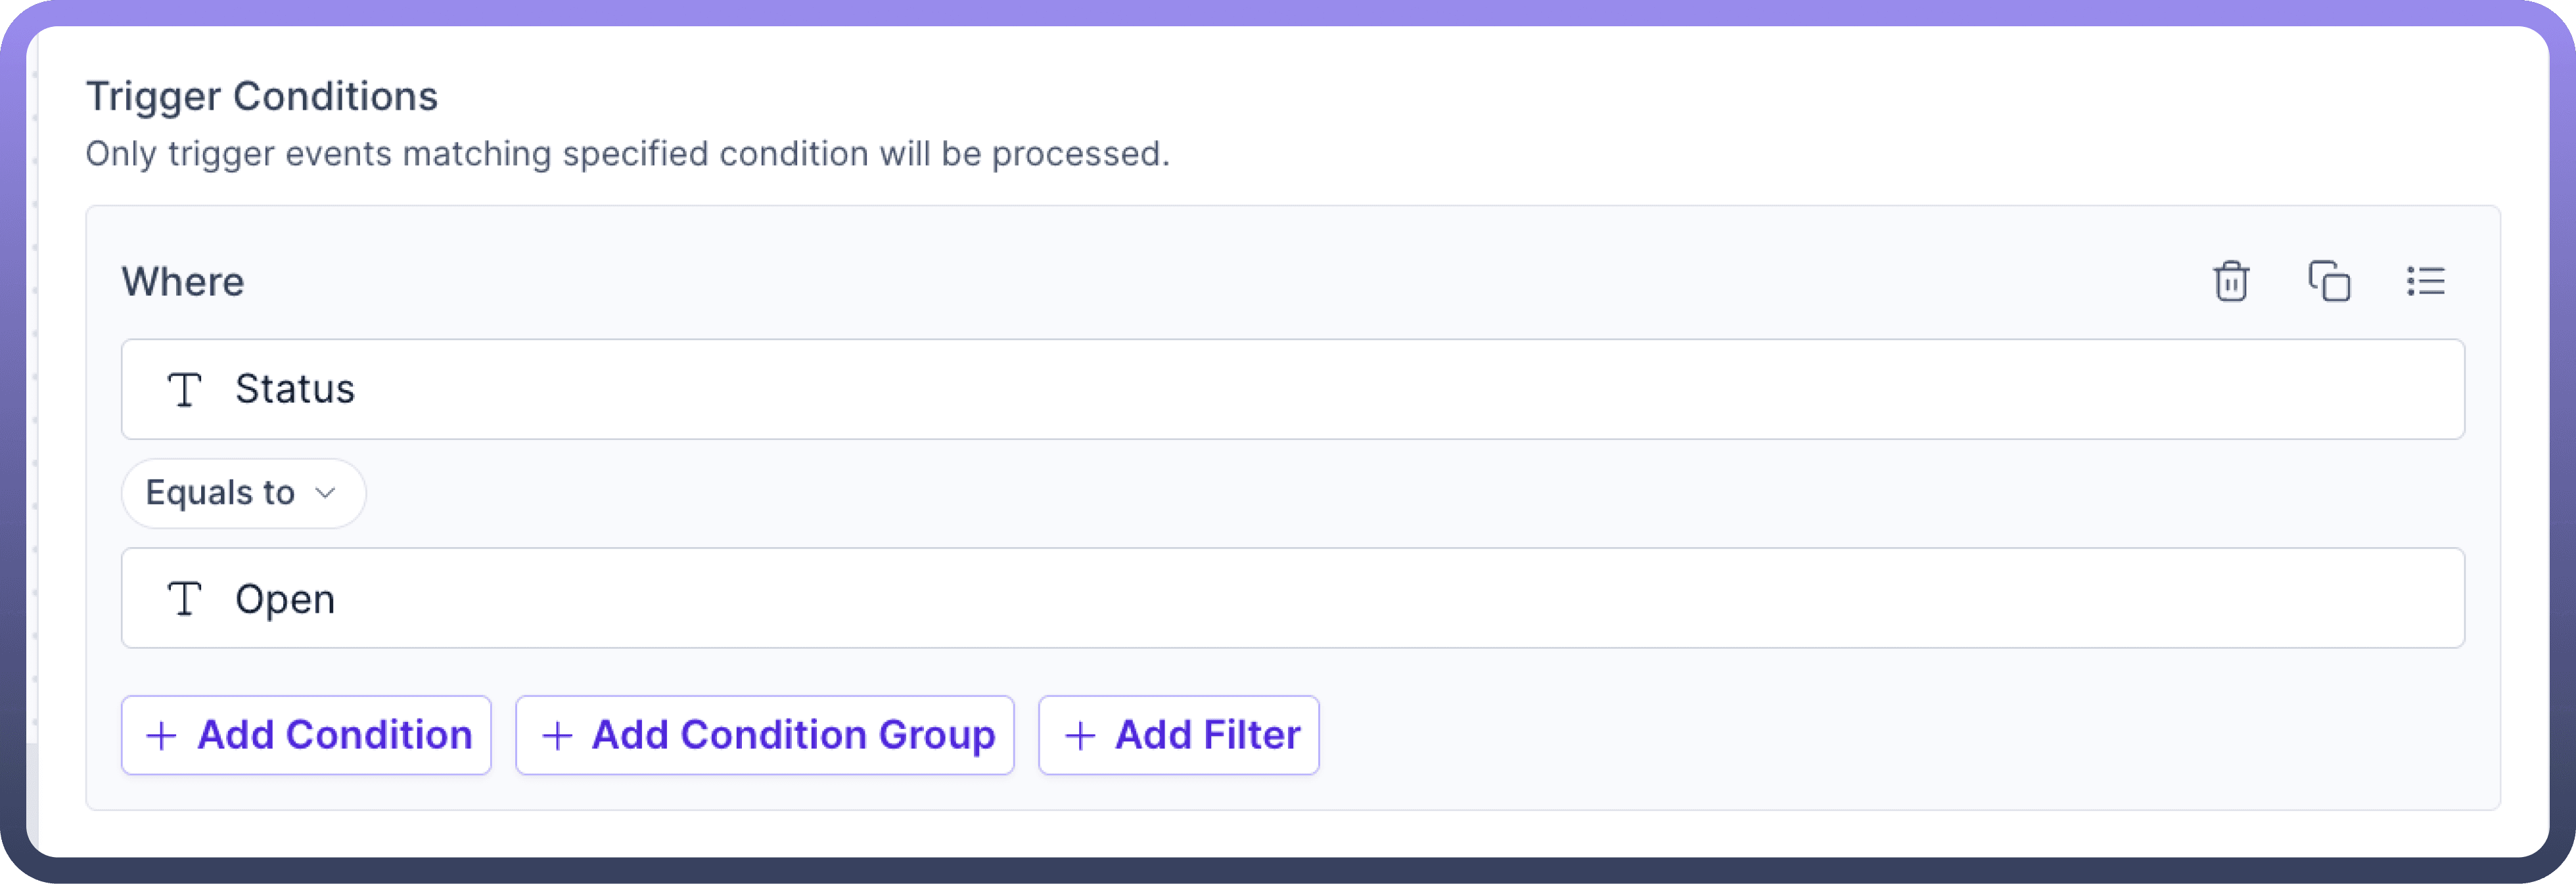
Task: Focus the Open value field
Action: pos(1292,598)
